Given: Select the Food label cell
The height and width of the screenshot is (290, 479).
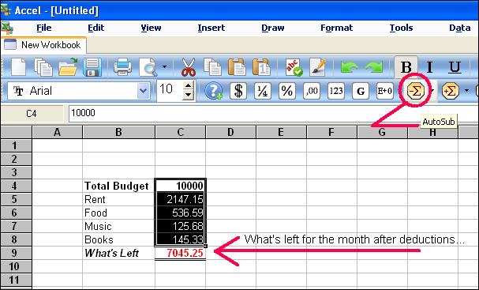Looking at the screenshot, I should (x=118, y=213).
